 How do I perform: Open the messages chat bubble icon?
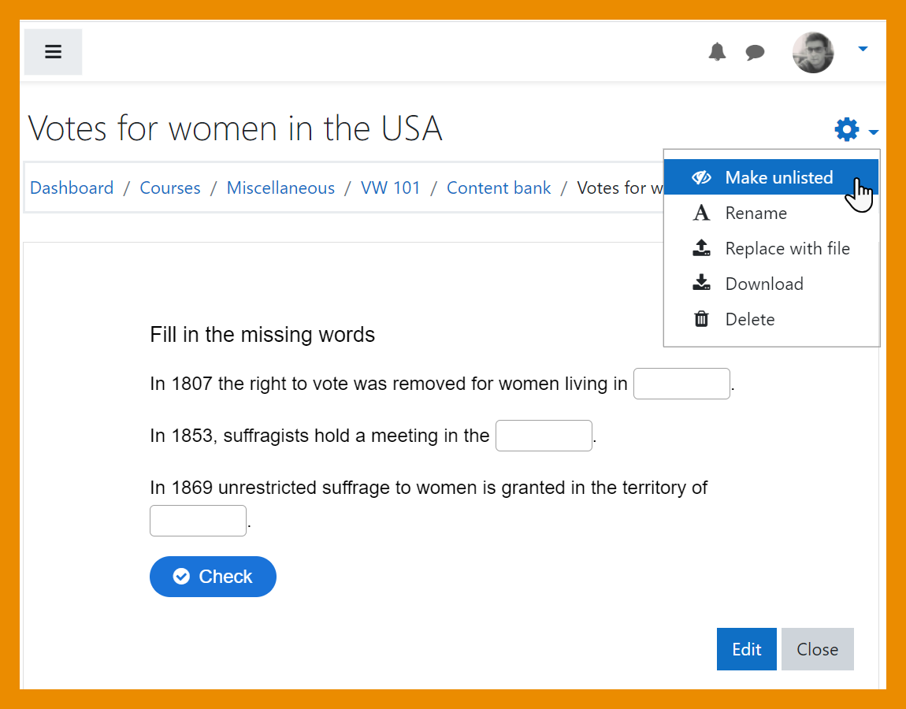click(x=755, y=53)
